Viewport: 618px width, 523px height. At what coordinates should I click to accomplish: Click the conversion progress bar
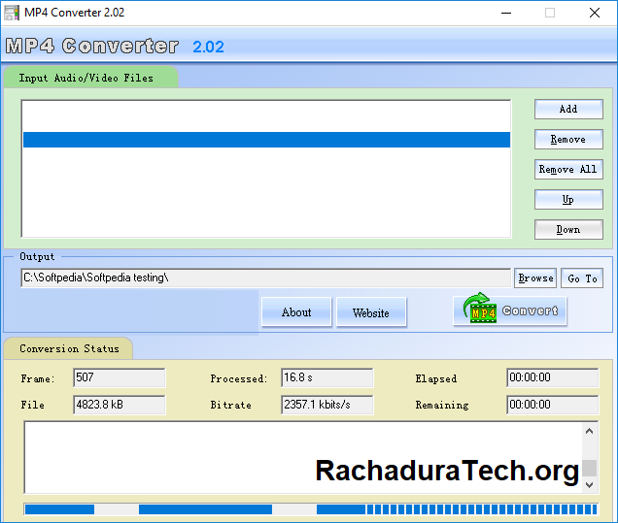click(311, 509)
